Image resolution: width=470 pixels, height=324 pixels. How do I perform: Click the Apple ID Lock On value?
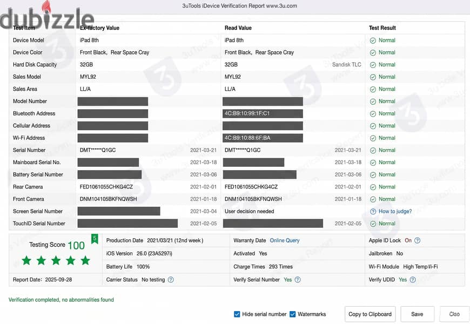pos(408,240)
